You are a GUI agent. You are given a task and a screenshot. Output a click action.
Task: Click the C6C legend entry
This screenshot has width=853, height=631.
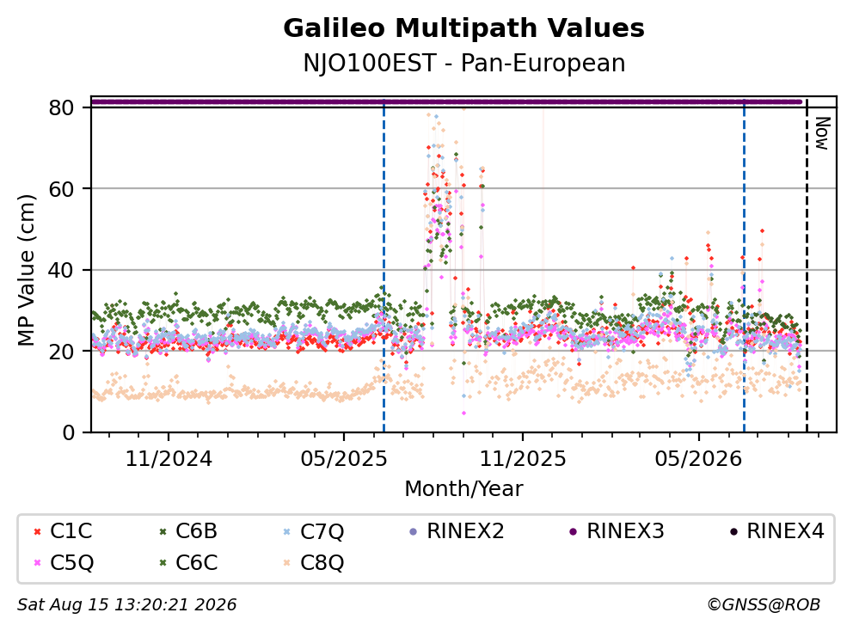pos(188,563)
